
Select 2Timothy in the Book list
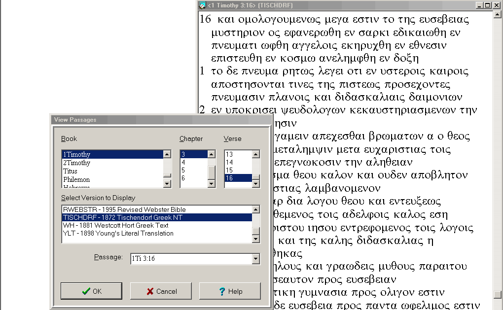(77, 163)
